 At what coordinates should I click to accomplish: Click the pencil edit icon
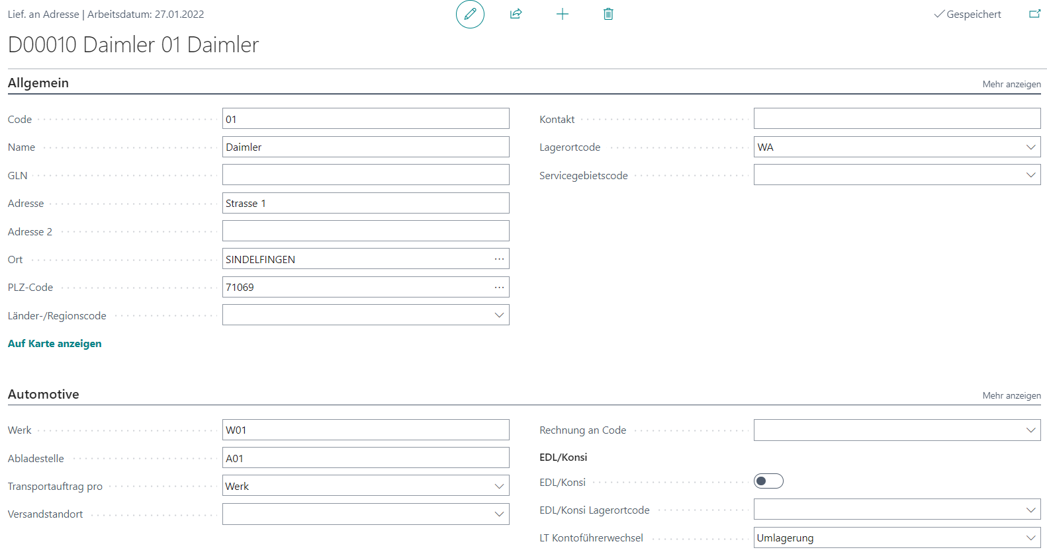470,14
